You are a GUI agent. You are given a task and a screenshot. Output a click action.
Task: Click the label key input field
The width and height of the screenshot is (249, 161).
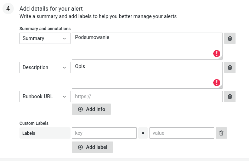(x=104, y=133)
